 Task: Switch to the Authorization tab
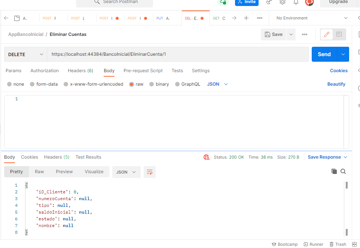coord(45,71)
